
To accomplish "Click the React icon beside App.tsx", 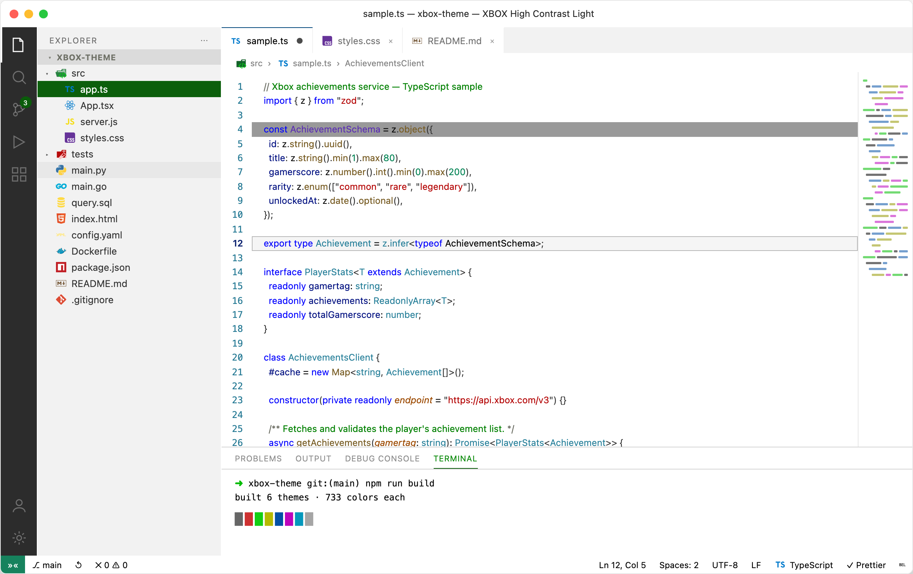I will [x=70, y=105].
